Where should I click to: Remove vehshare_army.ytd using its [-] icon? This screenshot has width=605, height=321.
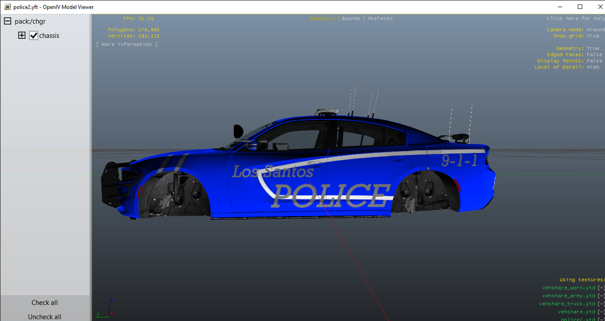[601, 296]
